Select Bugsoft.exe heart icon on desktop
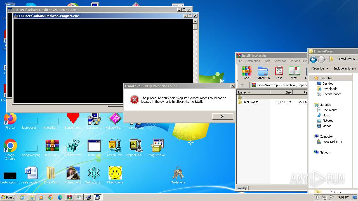Image resolution: width=358 pixels, height=201 pixels. click(73, 121)
